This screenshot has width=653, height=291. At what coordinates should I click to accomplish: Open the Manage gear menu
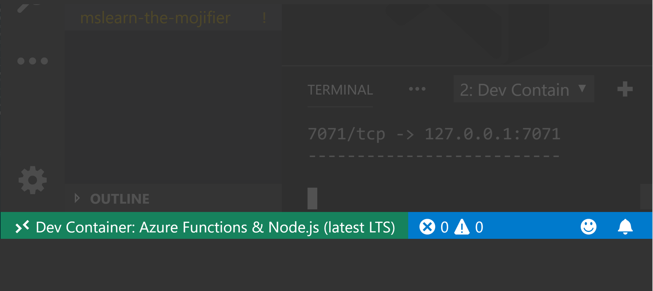pos(32,180)
